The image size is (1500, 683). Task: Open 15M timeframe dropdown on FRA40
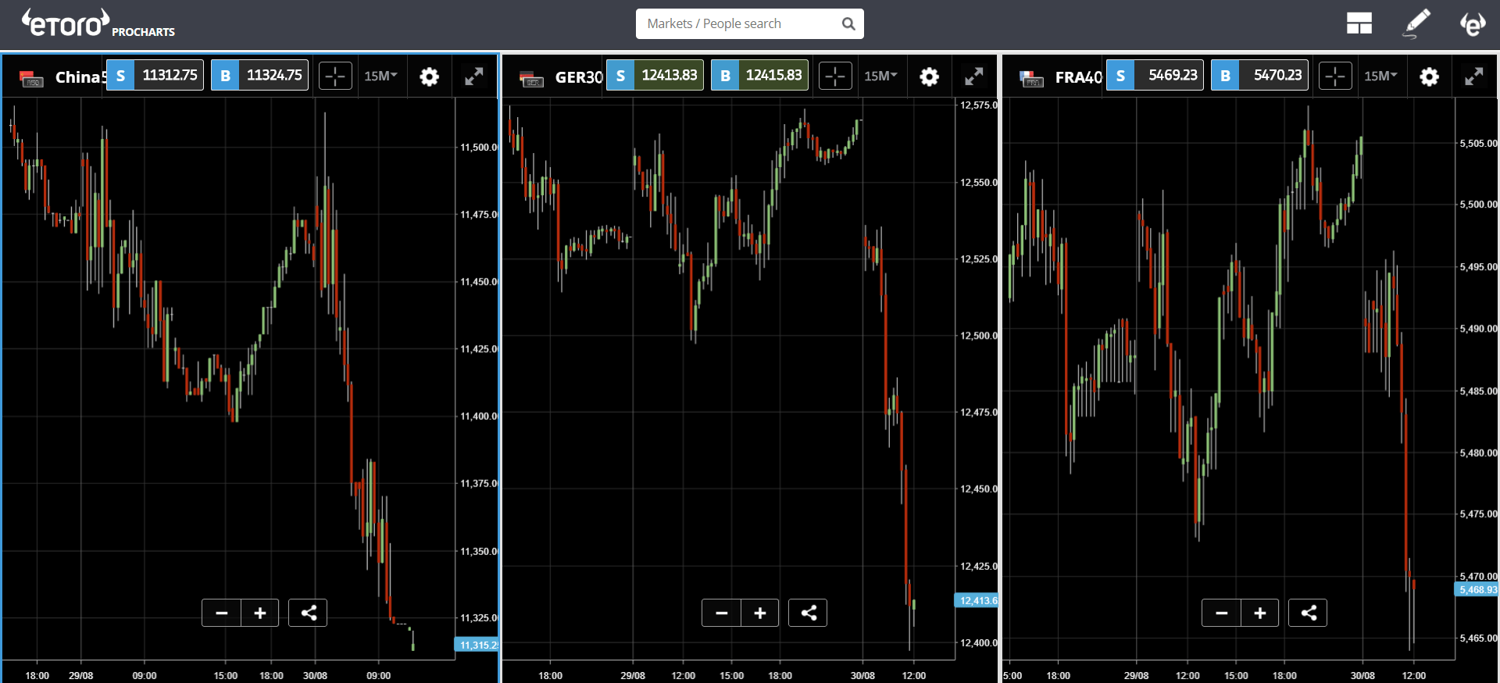[1380, 76]
